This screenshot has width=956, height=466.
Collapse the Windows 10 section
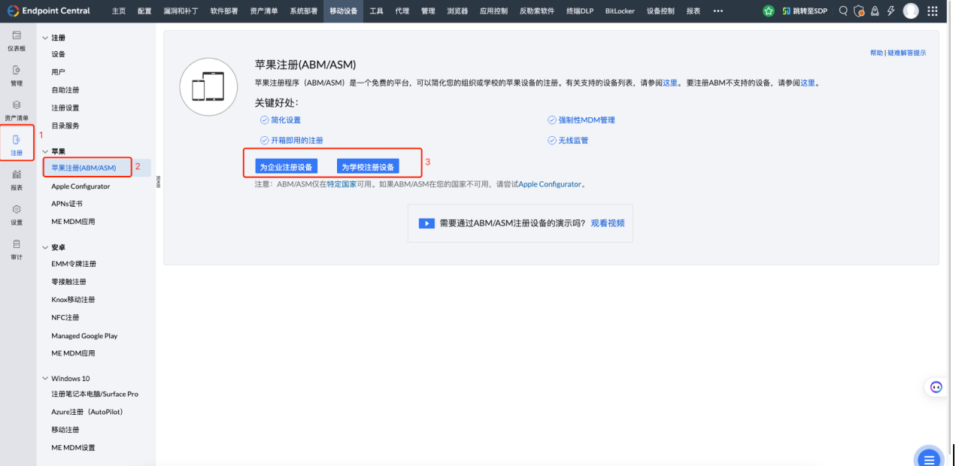pyautogui.click(x=44, y=378)
